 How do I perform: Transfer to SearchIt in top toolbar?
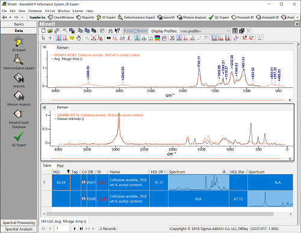click(166, 17)
